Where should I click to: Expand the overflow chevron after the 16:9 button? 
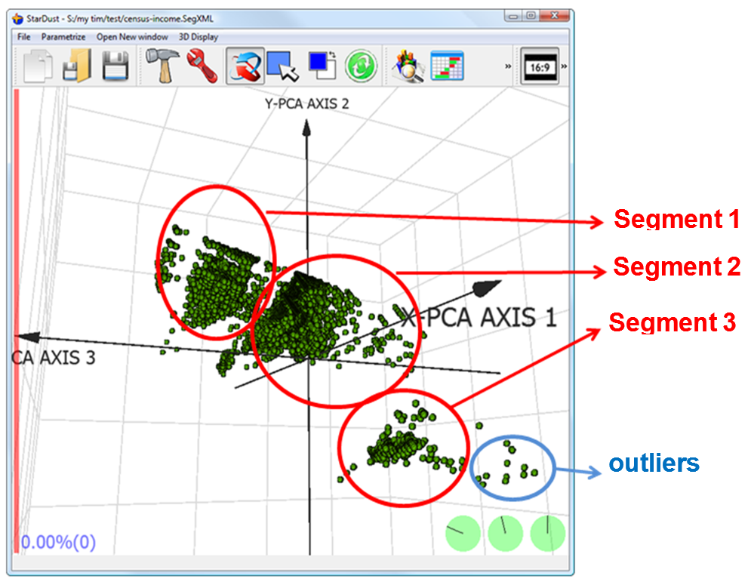(x=564, y=66)
